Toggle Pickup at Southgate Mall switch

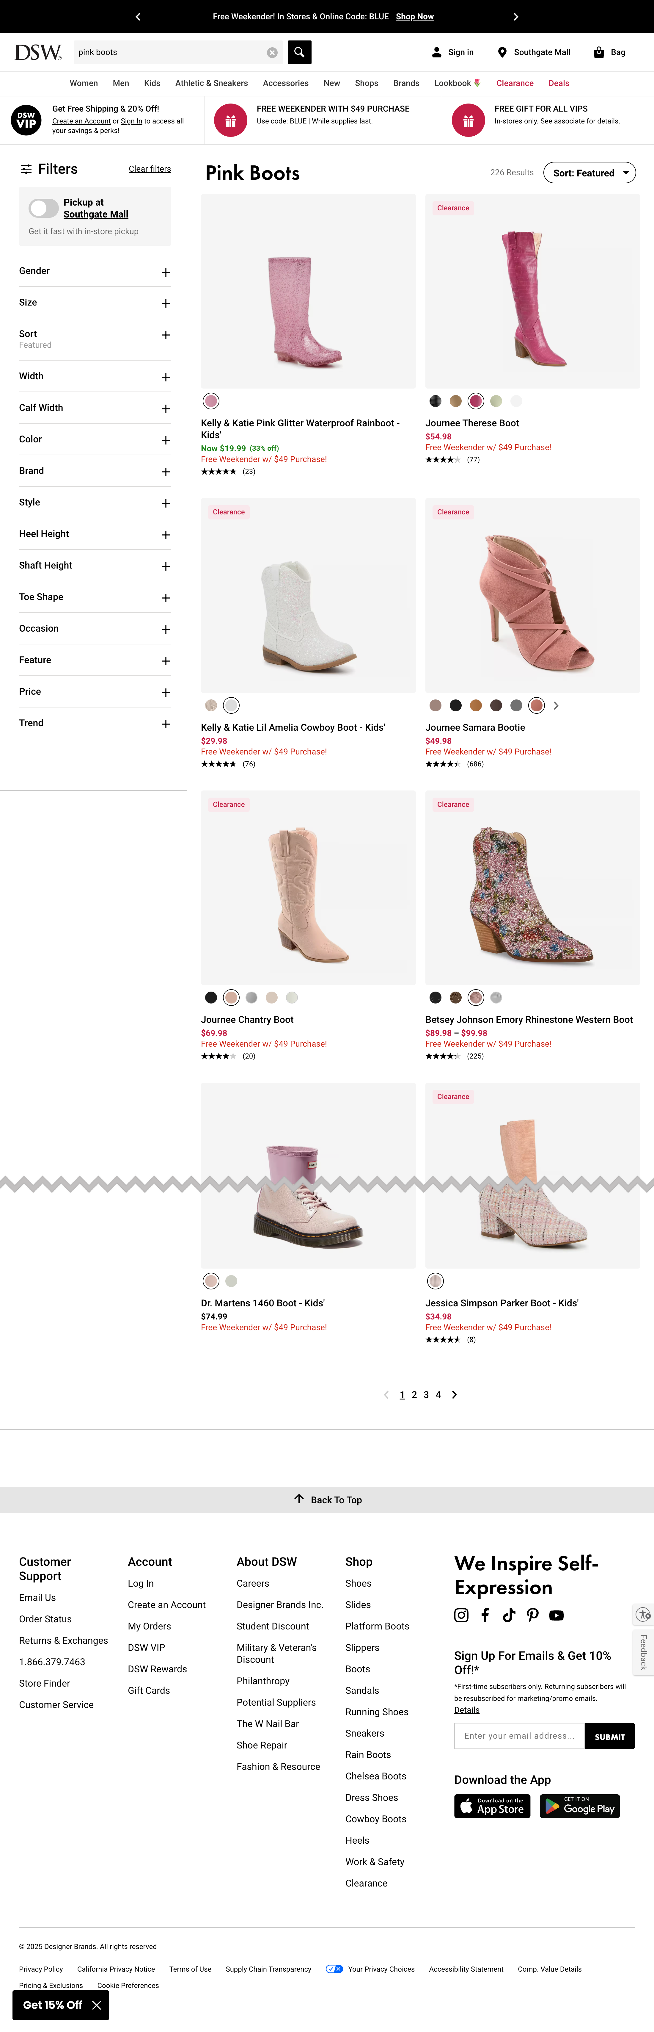point(43,208)
